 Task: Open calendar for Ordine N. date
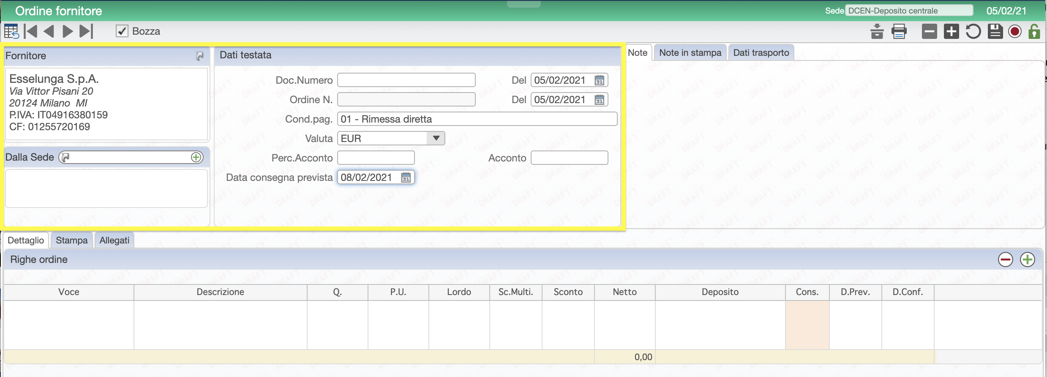pos(599,100)
